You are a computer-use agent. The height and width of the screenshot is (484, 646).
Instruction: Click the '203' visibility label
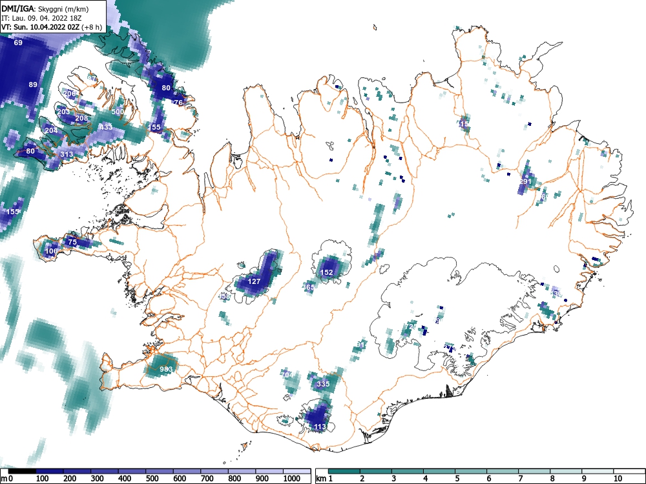[x=63, y=112]
